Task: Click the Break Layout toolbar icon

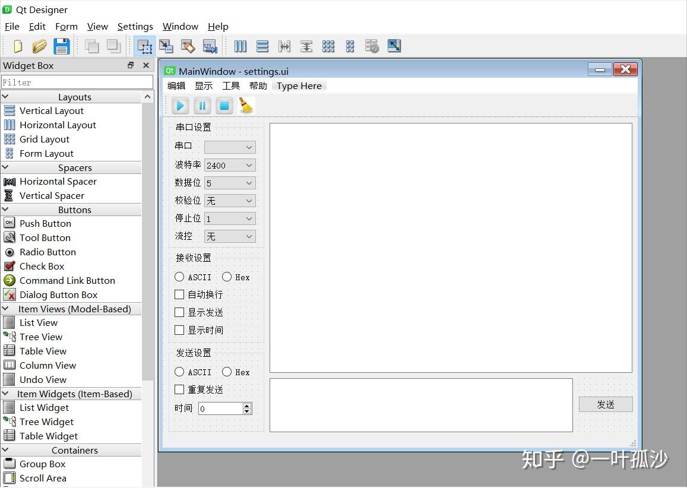Action: tap(372, 46)
